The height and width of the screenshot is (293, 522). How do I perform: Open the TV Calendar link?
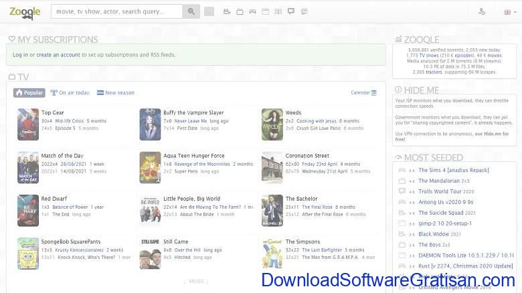click(x=363, y=92)
